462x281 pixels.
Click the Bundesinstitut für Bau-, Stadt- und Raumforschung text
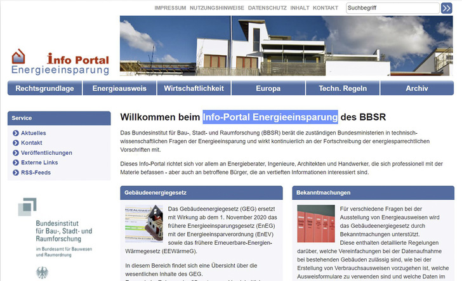click(64, 231)
